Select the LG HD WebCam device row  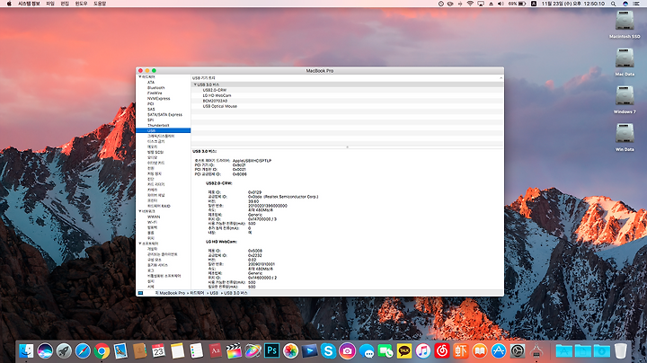[348, 95]
